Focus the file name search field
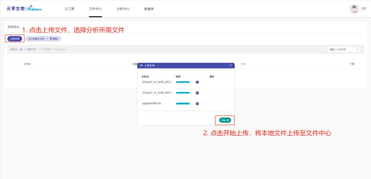 (344, 50)
